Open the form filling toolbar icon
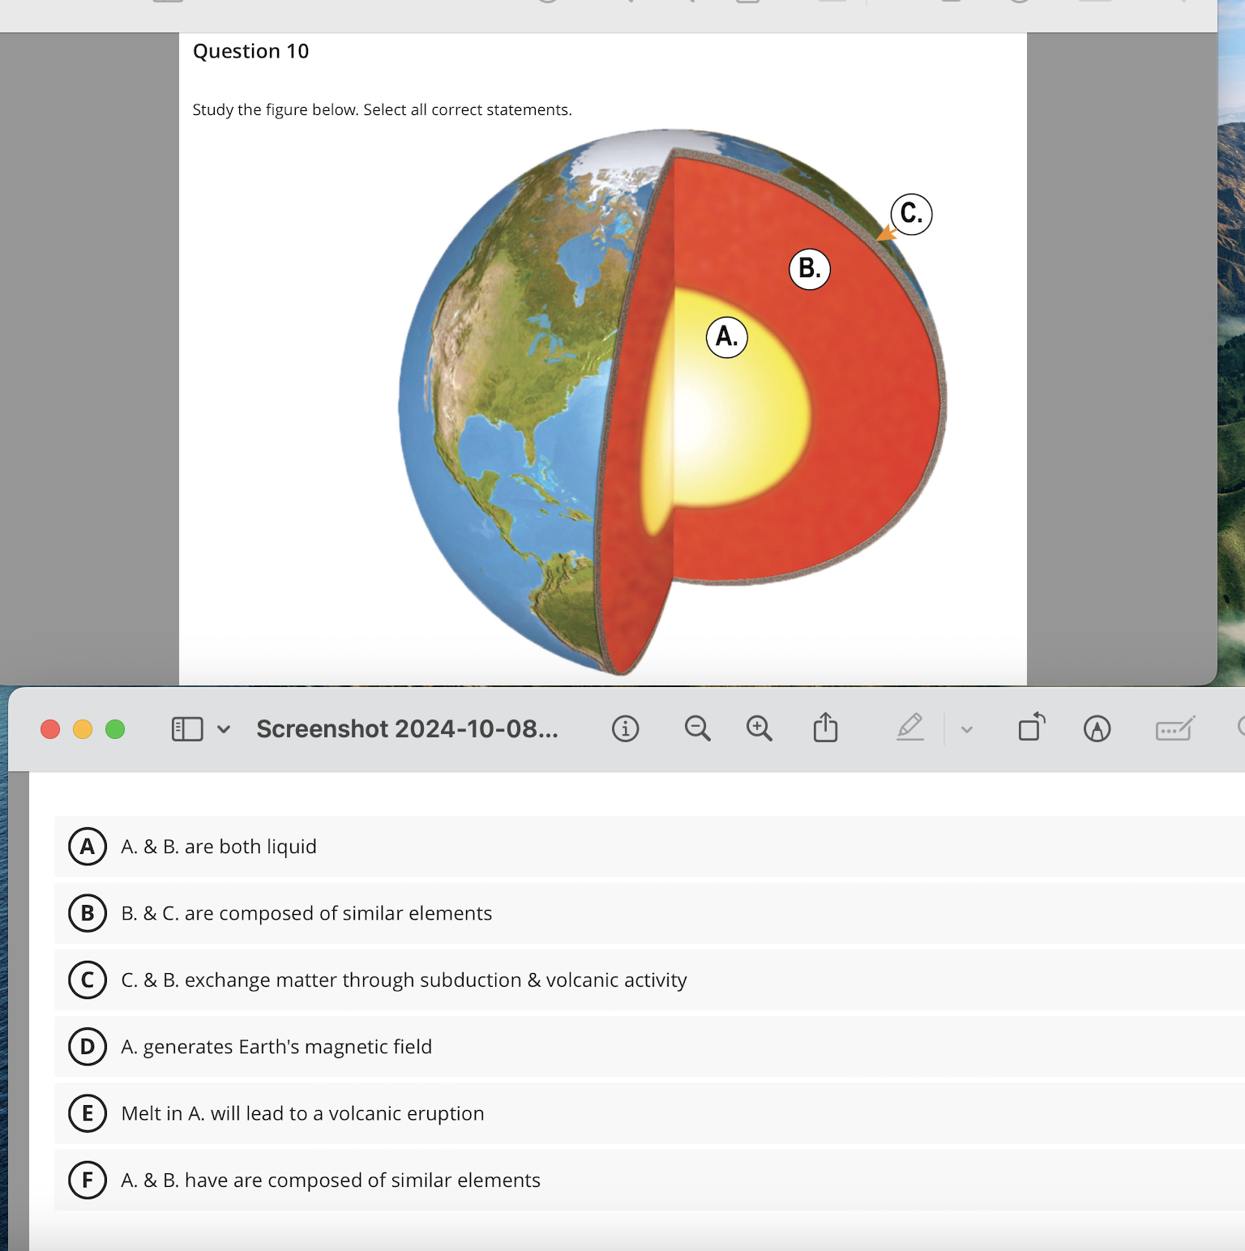 coord(1174,729)
